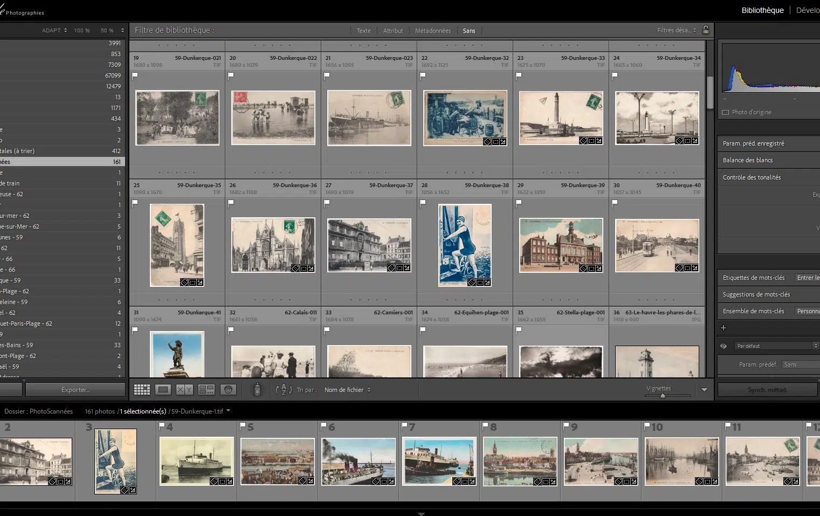
Task: Click keyword badge on filmstrip photo 4
Action: coord(214,481)
